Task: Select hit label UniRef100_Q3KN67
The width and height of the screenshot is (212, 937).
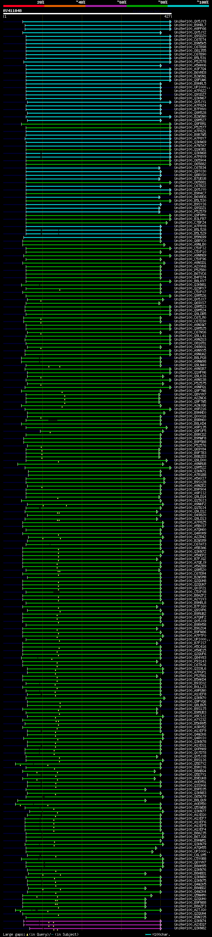Action: 190,98
